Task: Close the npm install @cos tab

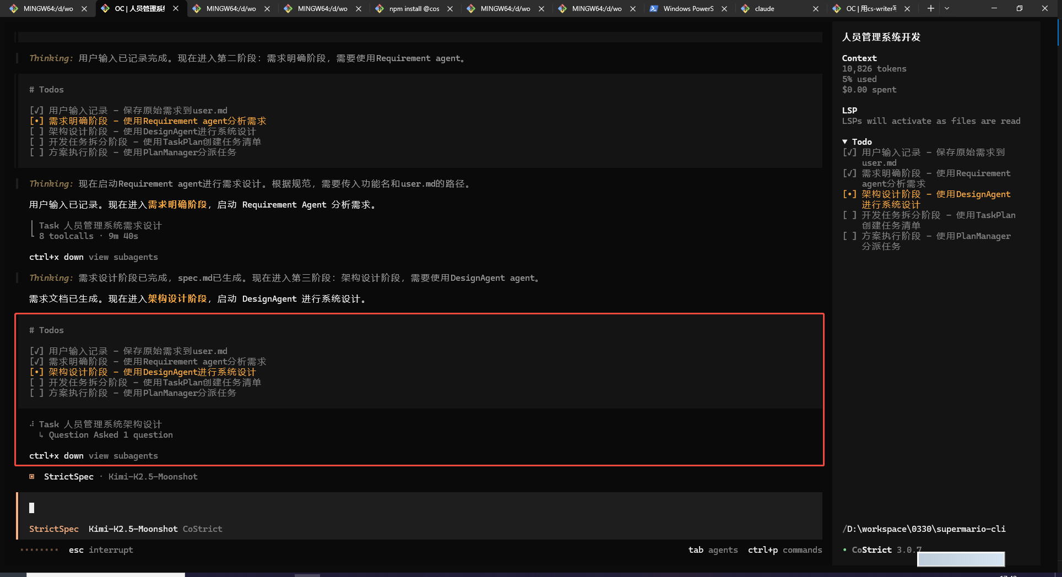Action: (x=450, y=9)
